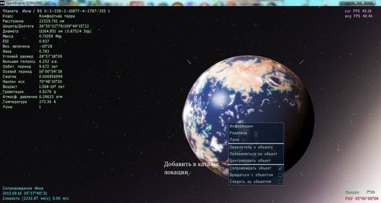Click the bright sun glint on the ocean
The width and height of the screenshot is (381, 203).
[x=220, y=98]
